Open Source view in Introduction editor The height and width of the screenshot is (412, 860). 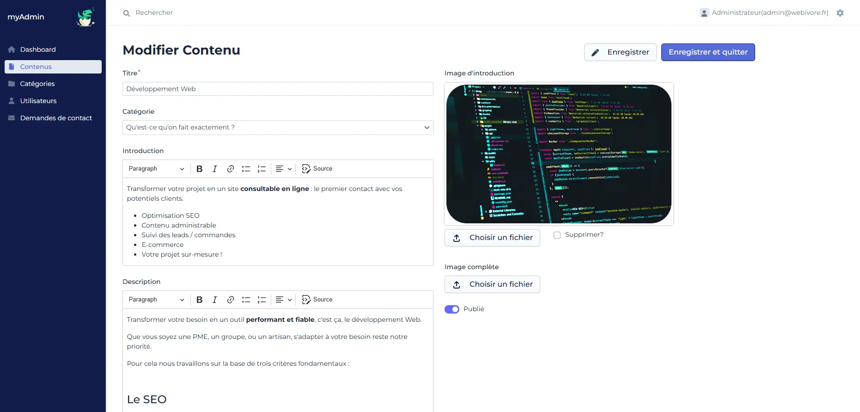click(x=317, y=169)
